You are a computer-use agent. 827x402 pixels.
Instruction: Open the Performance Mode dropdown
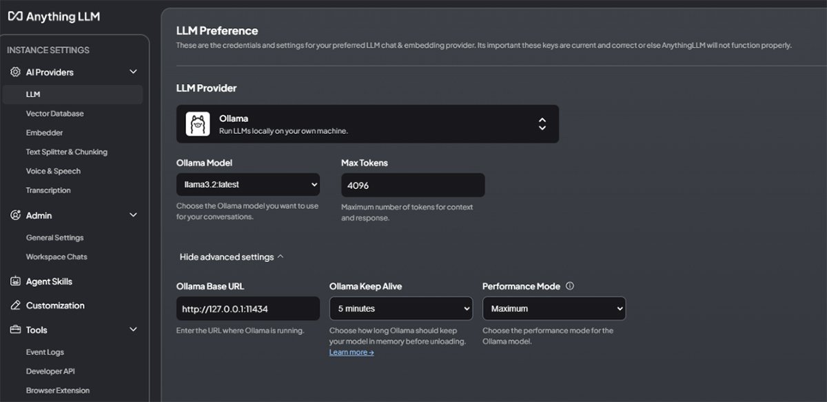tap(553, 309)
